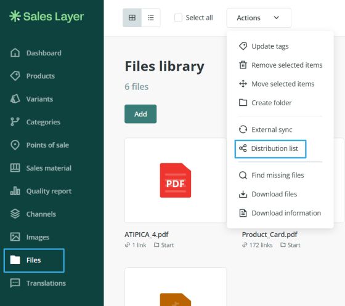
Task: Switch to list view
Action: pos(151,18)
